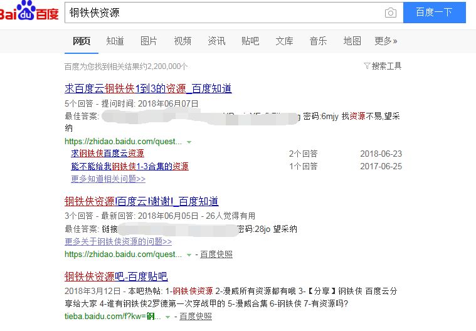Open 百度快照 for second zhidao result

(x=216, y=255)
